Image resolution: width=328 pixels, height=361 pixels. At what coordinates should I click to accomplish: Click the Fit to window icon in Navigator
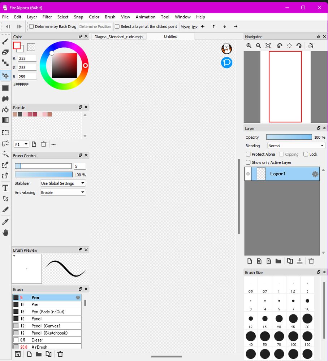coord(268,46)
